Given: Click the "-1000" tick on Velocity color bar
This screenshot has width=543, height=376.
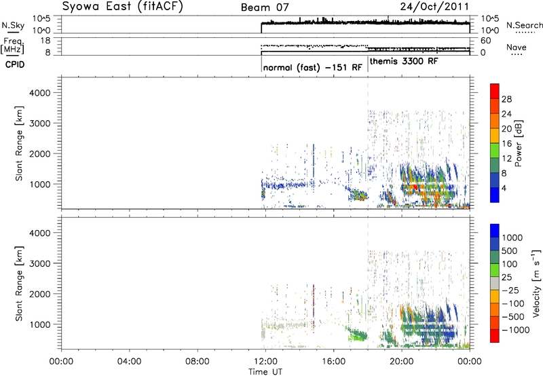Looking at the screenshot, I should (x=515, y=330).
